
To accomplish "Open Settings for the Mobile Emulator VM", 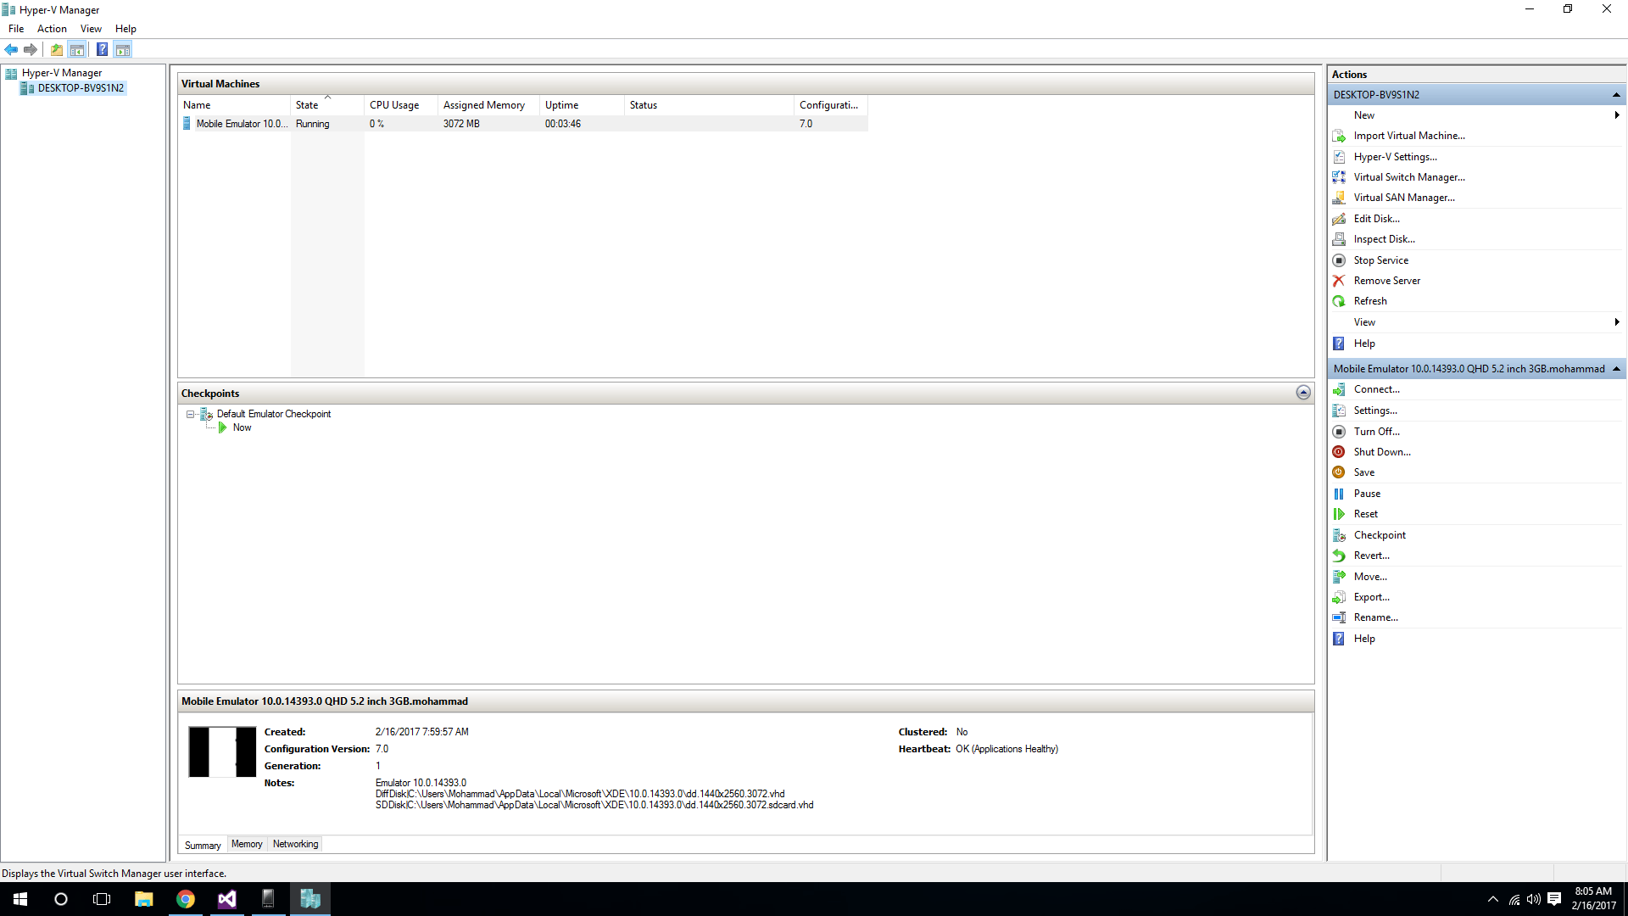I will pyautogui.click(x=1375, y=411).
